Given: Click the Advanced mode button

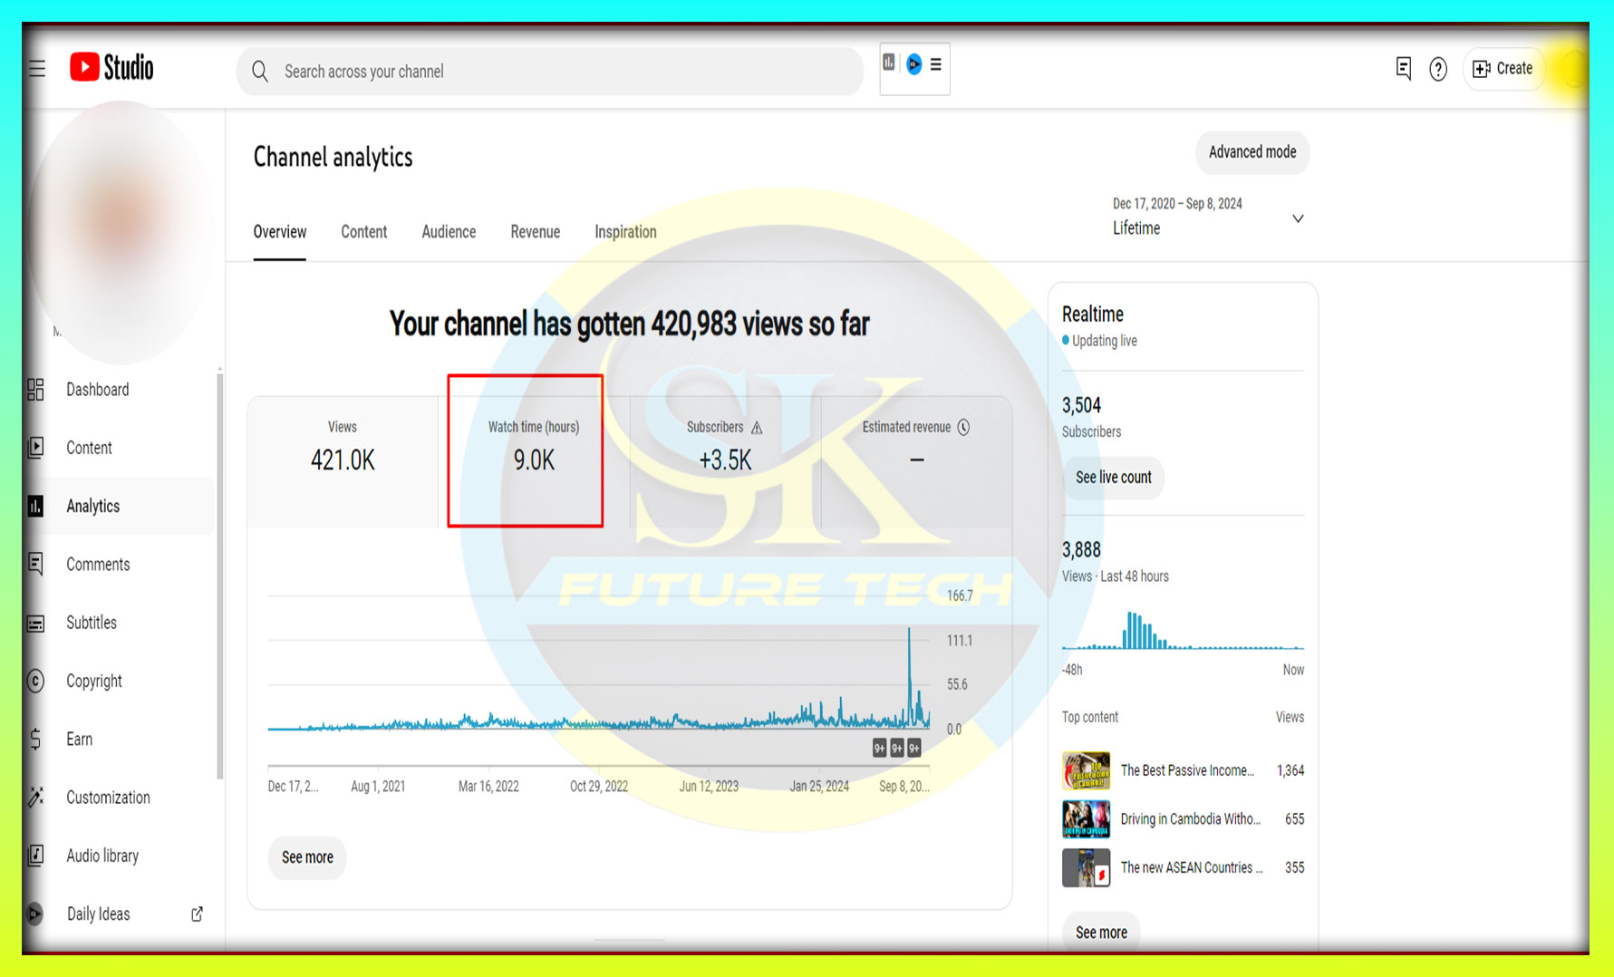Looking at the screenshot, I should click(1252, 152).
